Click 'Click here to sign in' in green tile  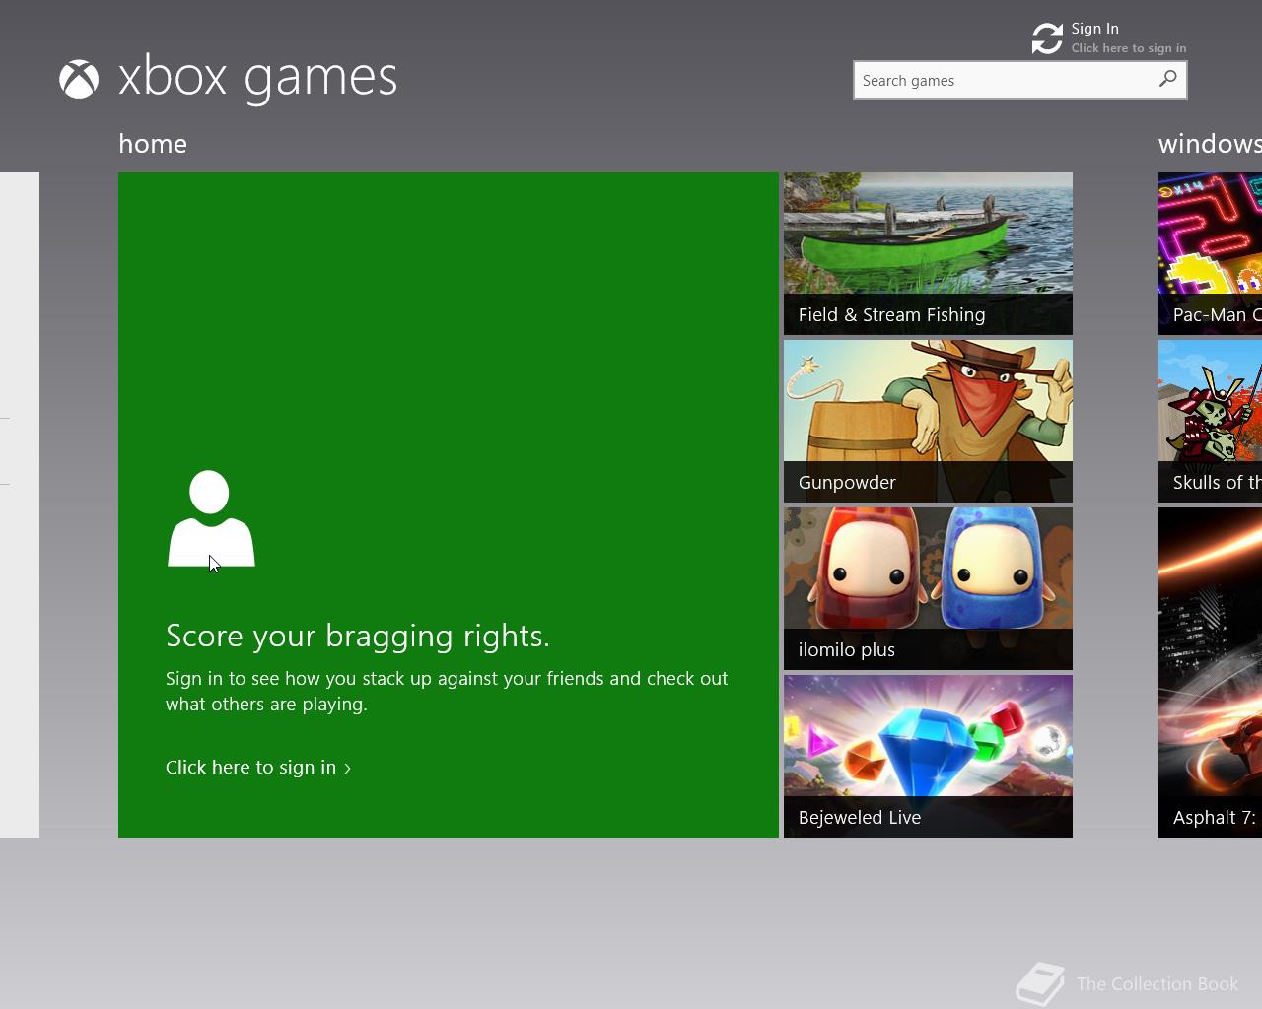tap(250, 767)
